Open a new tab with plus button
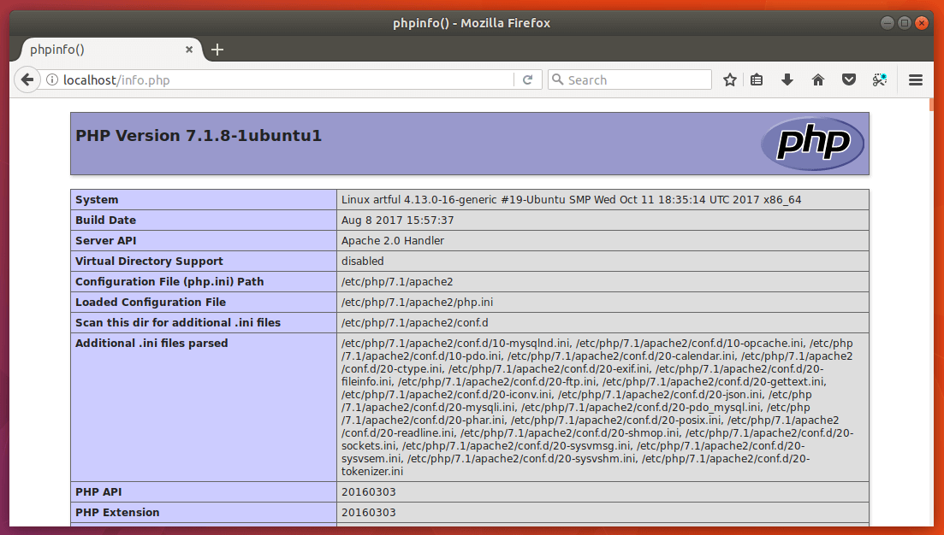Screen dimensions: 944x535 [x=217, y=50]
